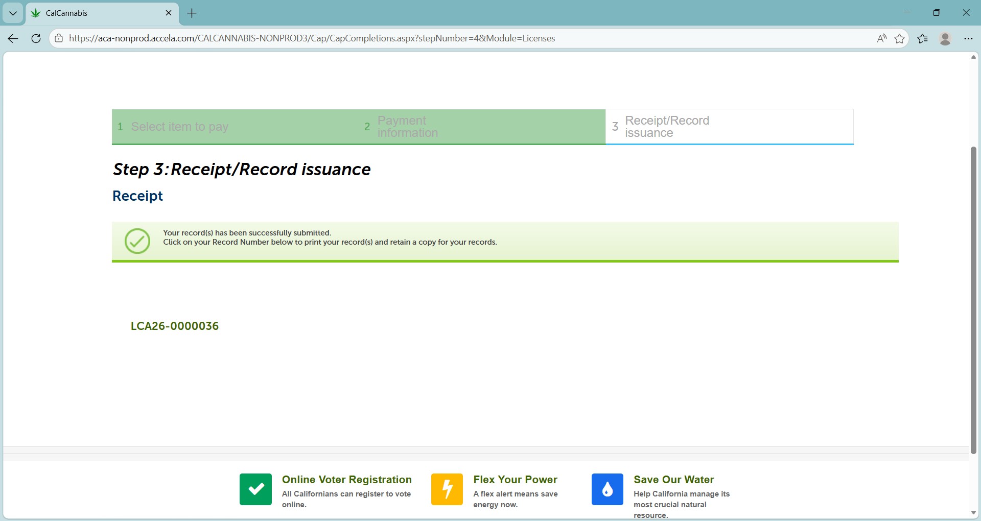This screenshot has width=981, height=521.
Task: Click the scrollbar up arrow
Action: (x=973, y=57)
